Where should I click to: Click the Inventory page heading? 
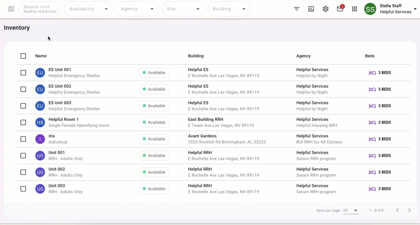coord(17,28)
